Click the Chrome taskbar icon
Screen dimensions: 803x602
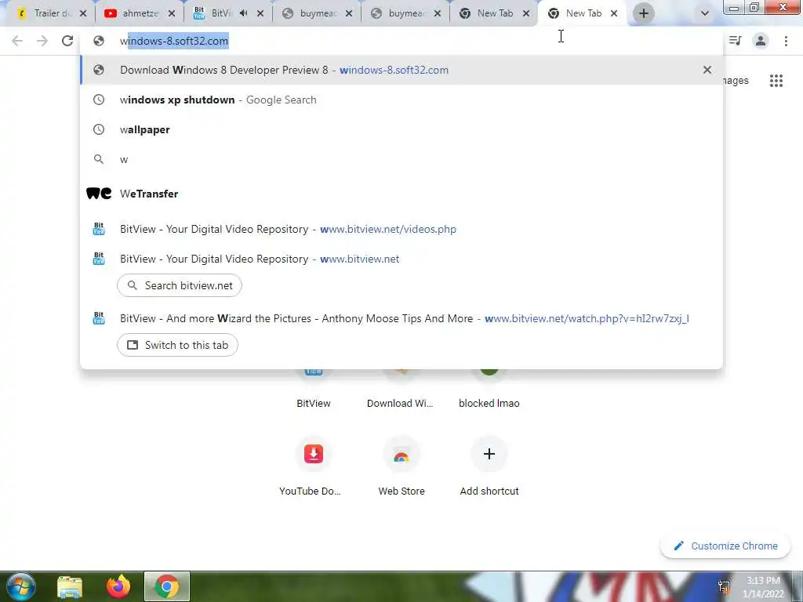pyautogui.click(x=166, y=586)
